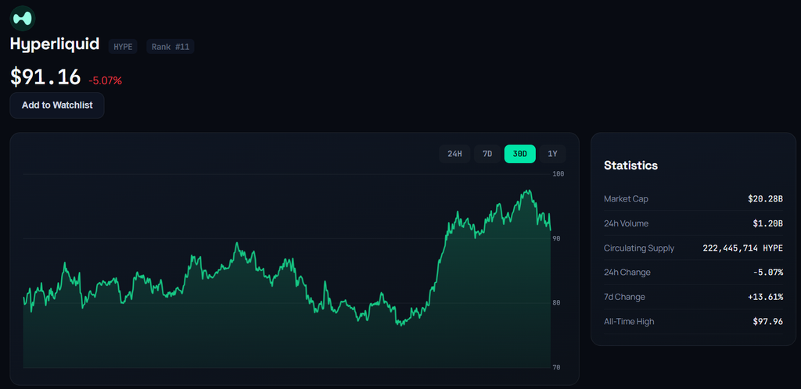Click the Hyperliquid title

pyautogui.click(x=55, y=44)
